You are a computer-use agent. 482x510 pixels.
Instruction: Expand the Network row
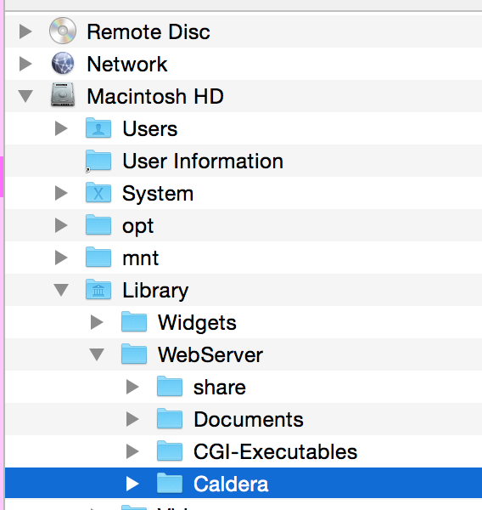tap(25, 64)
